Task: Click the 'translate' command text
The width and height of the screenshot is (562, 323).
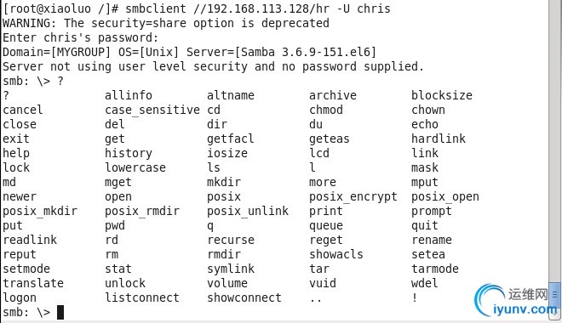Action: pyautogui.click(x=33, y=283)
